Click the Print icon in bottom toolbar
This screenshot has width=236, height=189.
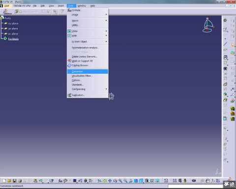(20, 181)
